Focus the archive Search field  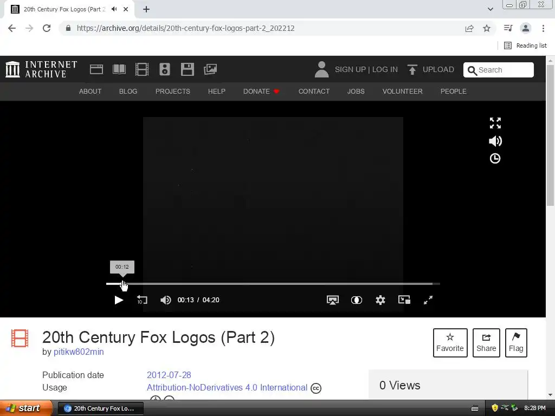(x=499, y=70)
